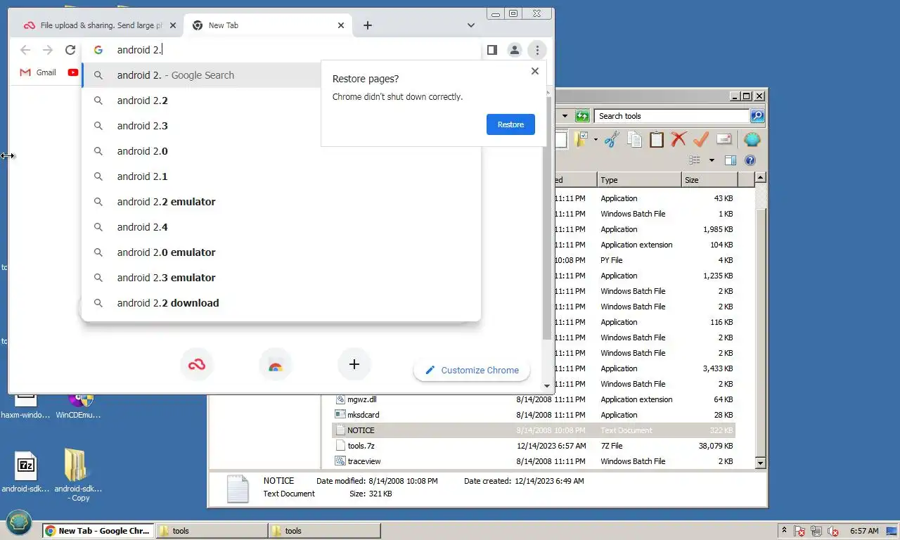Open a new Chrome tab with plus button
Viewport: 900px width, 540px height.
click(368, 25)
